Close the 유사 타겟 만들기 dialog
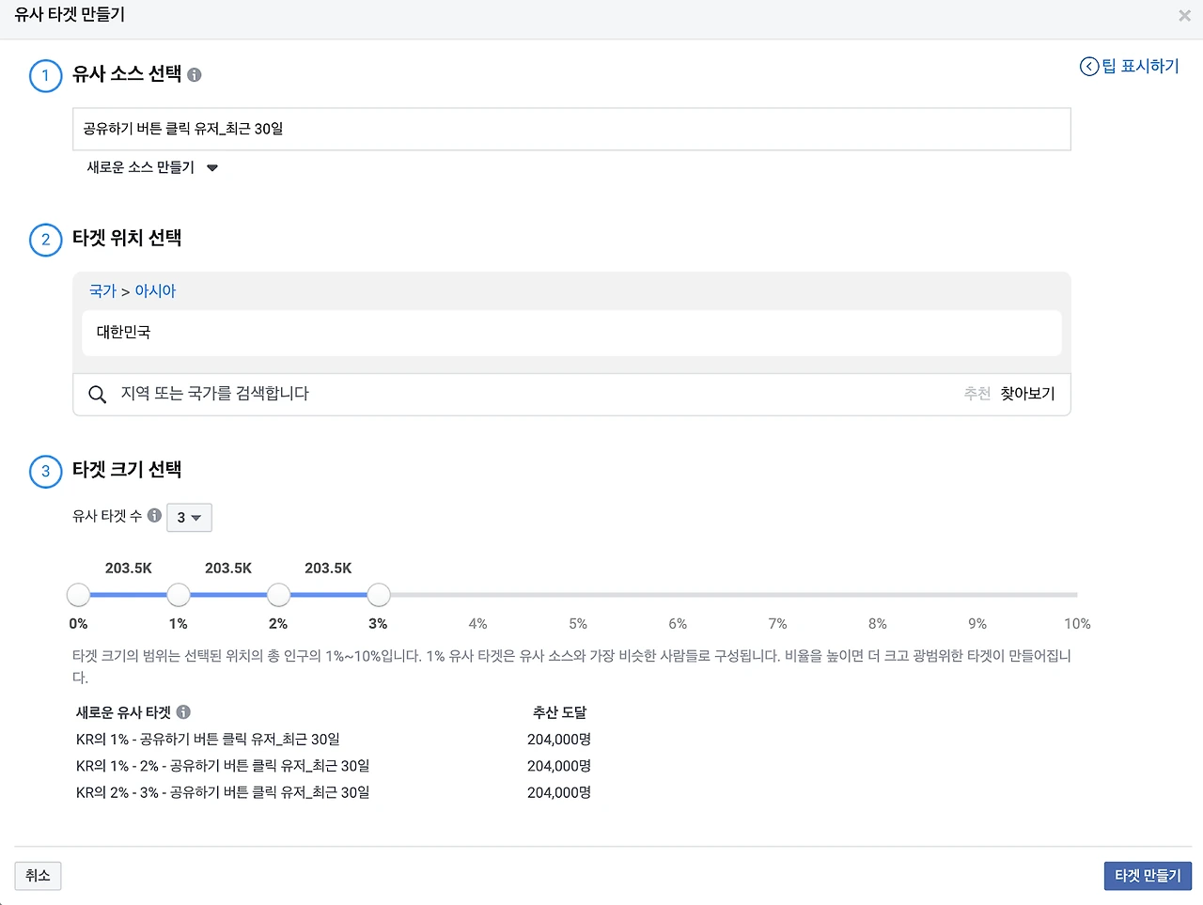This screenshot has width=1203, height=905. pyautogui.click(x=1184, y=15)
